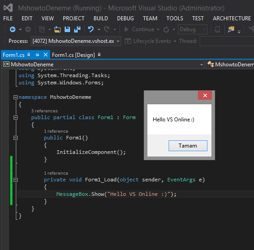Click 1 reference above Form1_Load method
254x250 pixels.
(56, 173)
